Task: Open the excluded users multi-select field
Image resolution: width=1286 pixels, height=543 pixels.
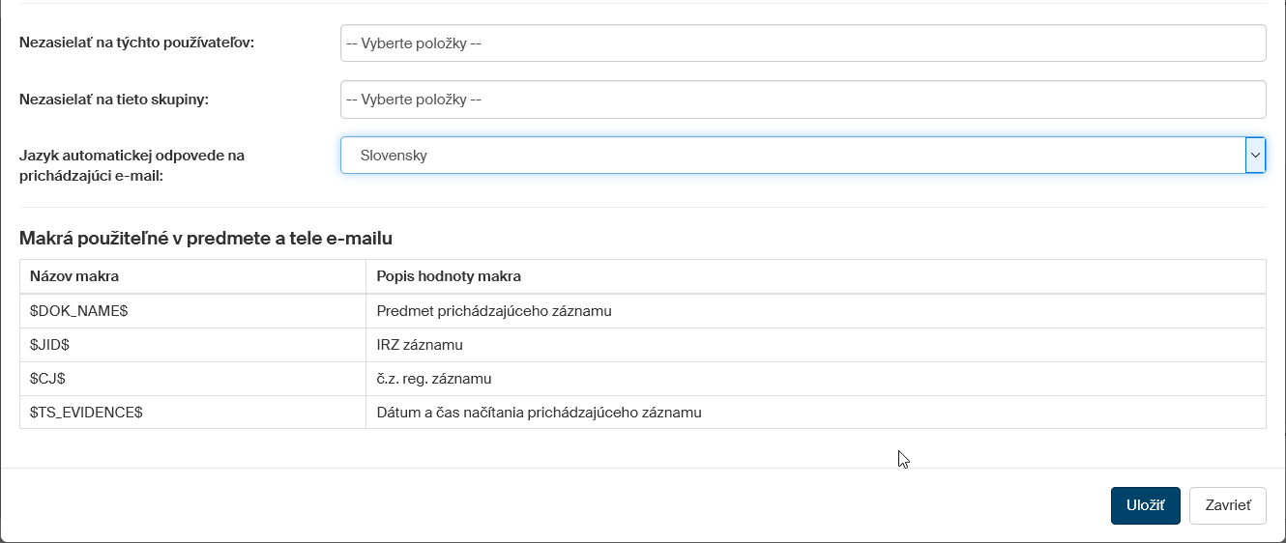Action: (x=803, y=43)
